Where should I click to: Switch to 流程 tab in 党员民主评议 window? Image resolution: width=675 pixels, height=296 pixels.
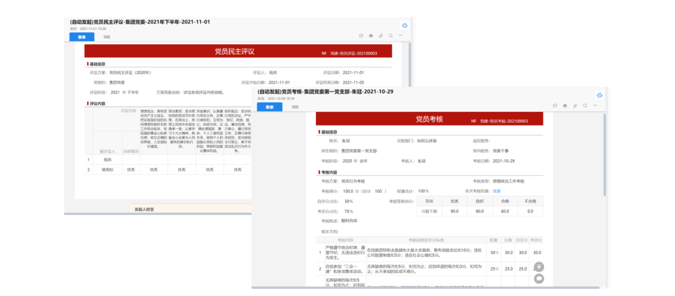coord(106,36)
